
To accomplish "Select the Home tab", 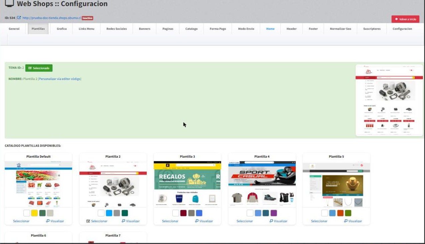I will point(270,29).
